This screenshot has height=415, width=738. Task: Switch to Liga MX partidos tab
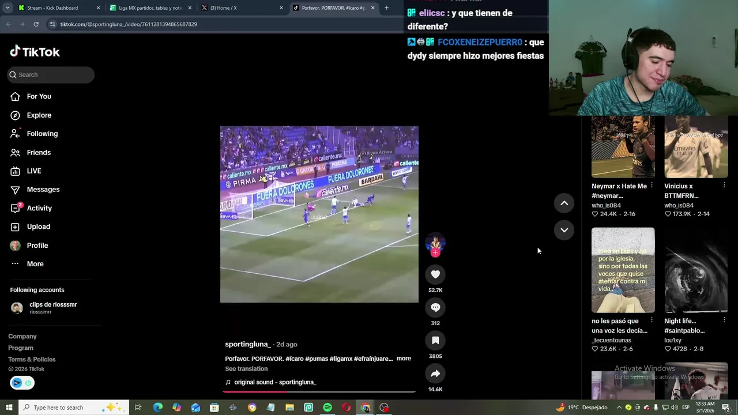click(150, 8)
